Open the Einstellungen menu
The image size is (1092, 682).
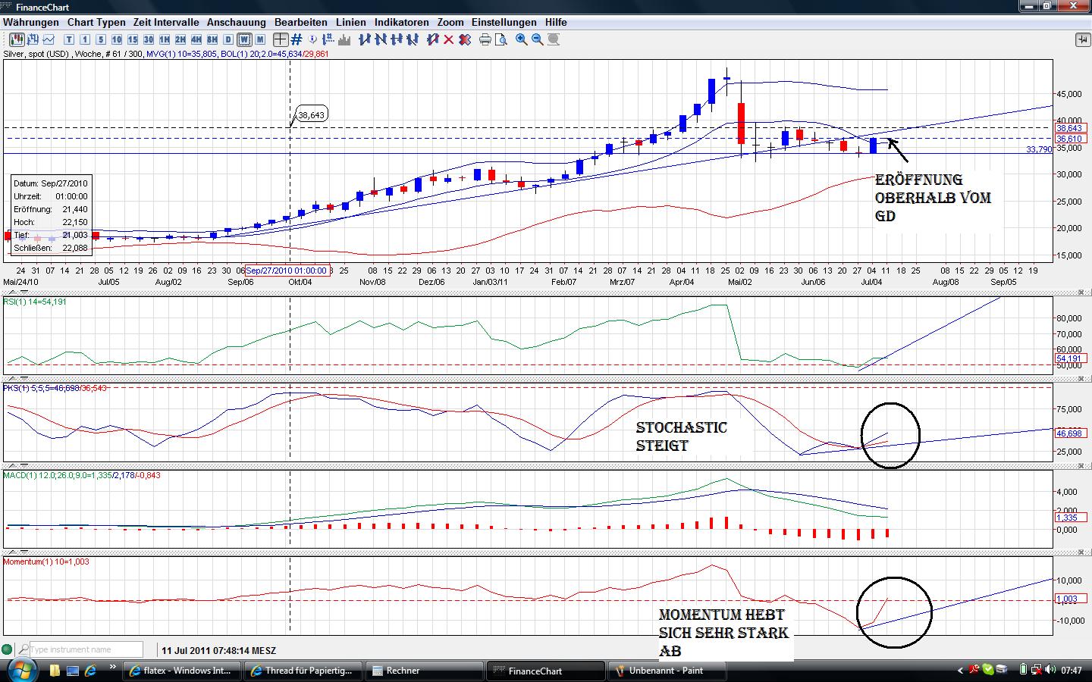pos(504,23)
